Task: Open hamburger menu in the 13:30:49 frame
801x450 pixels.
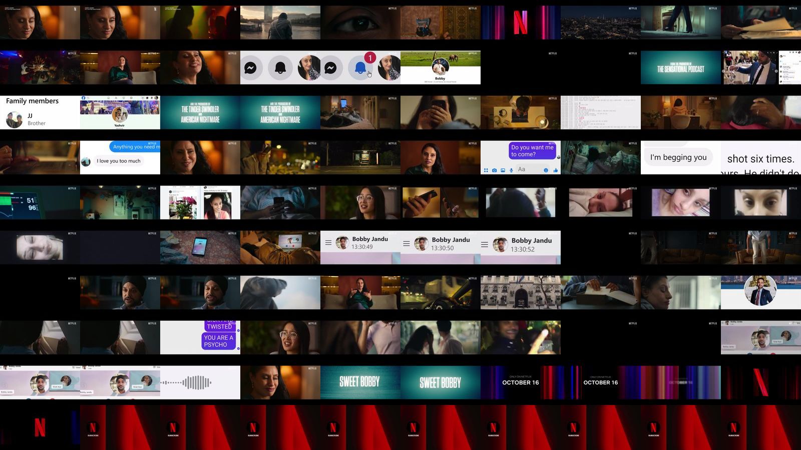Action: point(328,242)
